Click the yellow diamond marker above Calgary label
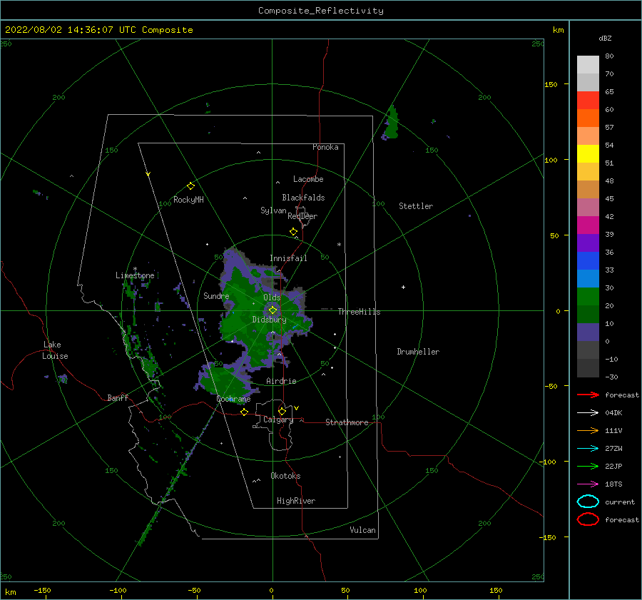 point(282,411)
